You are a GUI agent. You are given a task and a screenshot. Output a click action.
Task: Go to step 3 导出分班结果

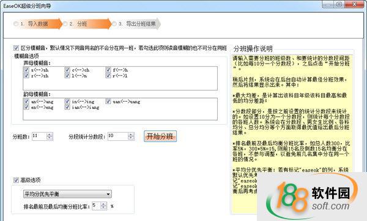click(x=136, y=24)
